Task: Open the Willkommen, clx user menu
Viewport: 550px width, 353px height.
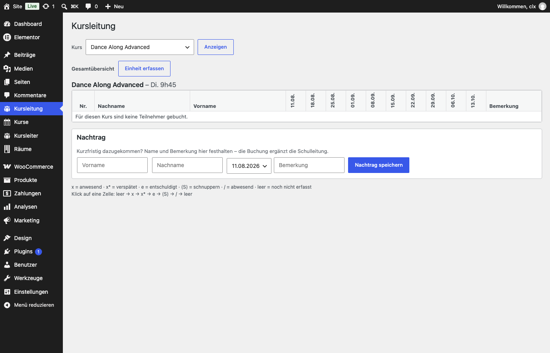Action: click(522, 6)
